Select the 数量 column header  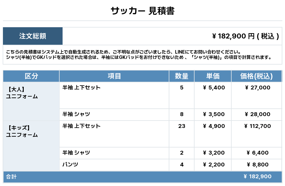point(181,76)
